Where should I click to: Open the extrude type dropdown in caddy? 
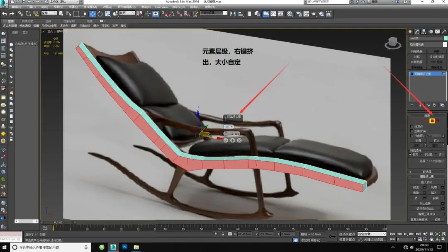(229, 127)
